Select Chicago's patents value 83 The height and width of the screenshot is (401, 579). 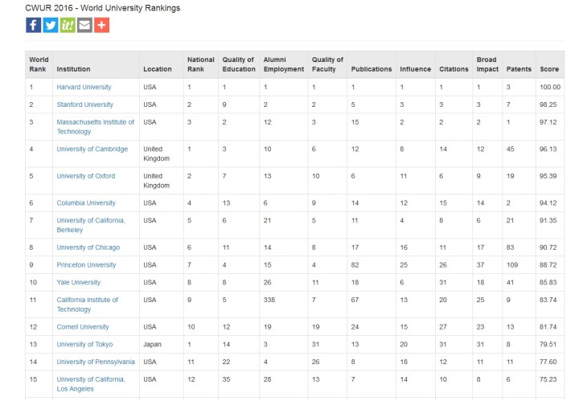pos(511,248)
